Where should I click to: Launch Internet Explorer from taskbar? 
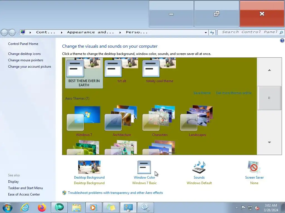click(25, 207)
